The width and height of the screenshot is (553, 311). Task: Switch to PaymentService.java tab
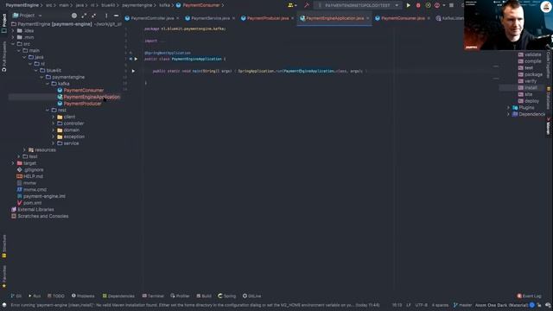[x=210, y=18]
